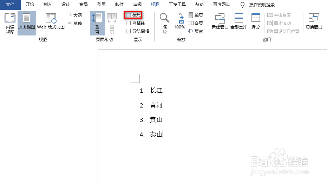Screen dimensions: 327x183
Task: Choose single page zoom (单页)
Action: tap(196, 15)
